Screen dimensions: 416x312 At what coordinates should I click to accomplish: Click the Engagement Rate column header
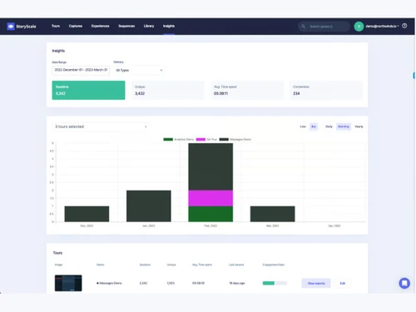pyautogui.click(x=274, y=265)
